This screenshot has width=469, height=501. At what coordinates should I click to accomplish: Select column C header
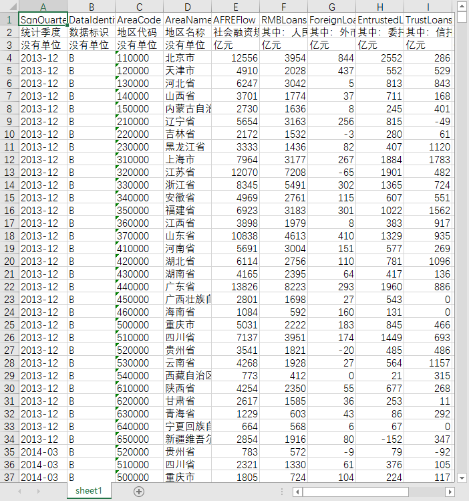(x=139, y=7)
